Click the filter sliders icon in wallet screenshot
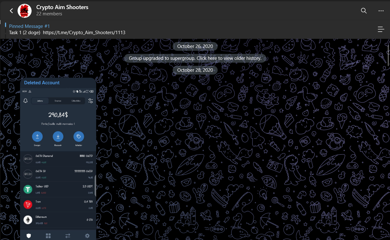This screenshot has height=240, width=390. 91,101
